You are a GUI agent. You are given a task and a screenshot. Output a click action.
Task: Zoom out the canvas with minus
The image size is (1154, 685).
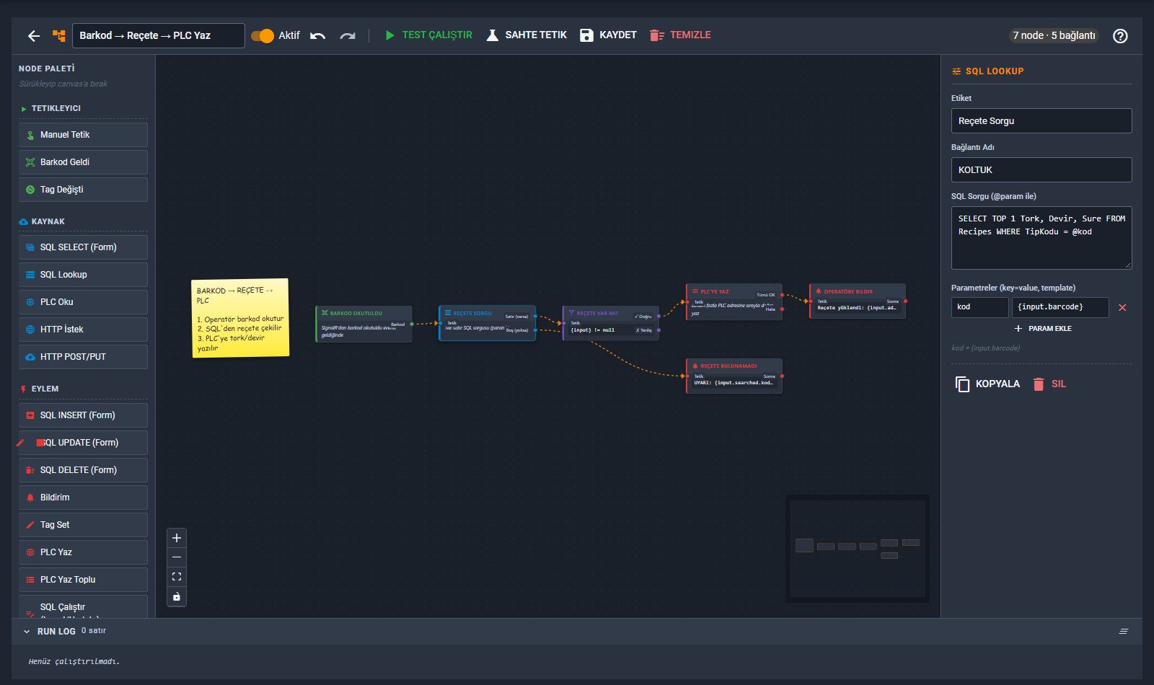[177, 557]
